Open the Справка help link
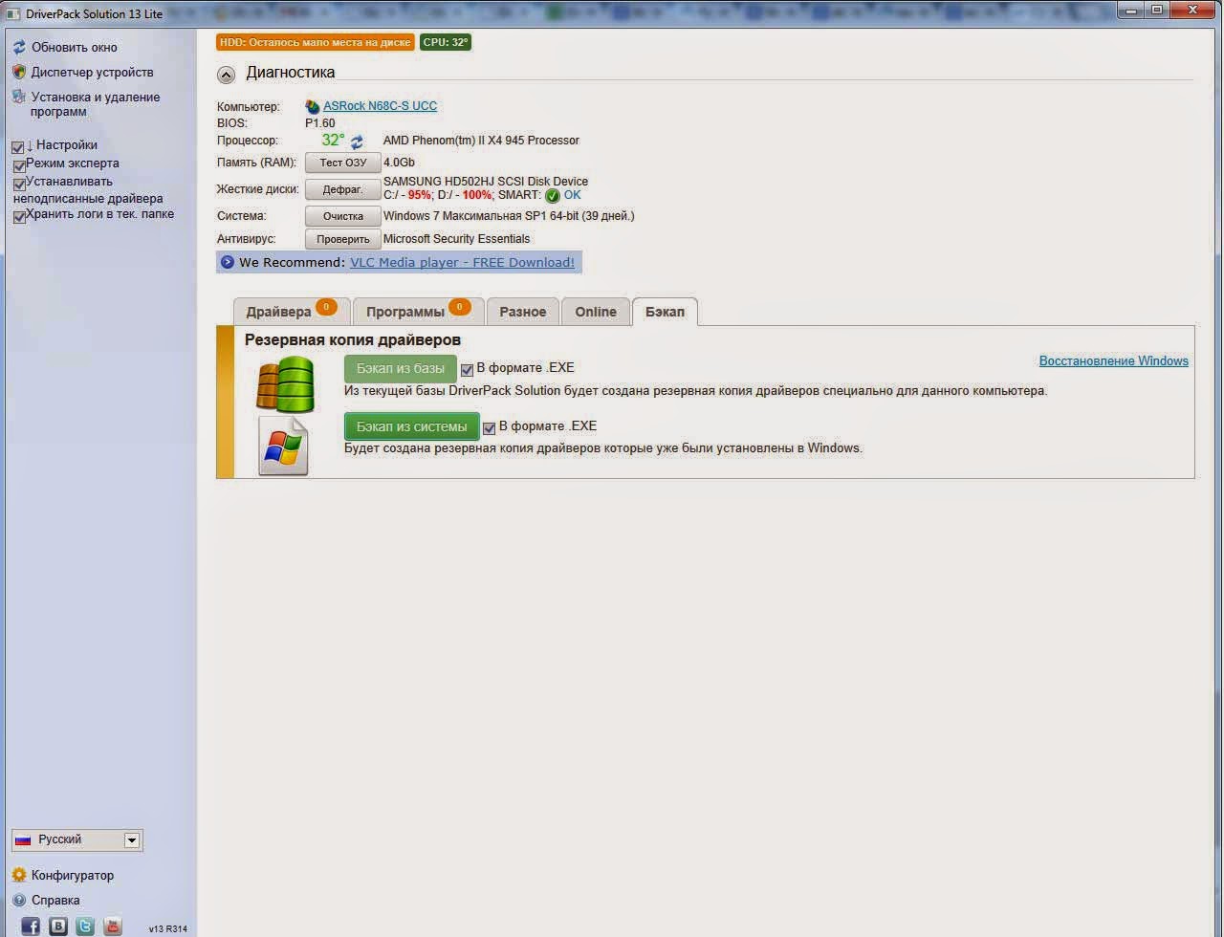This screenshot has width=1224, height=937. [x=55, y=900]
